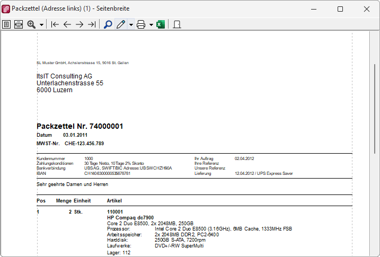380x257 pixels.
Task: Click the Packzettel Nr. 74000001 heading
Action: point(80,126)
